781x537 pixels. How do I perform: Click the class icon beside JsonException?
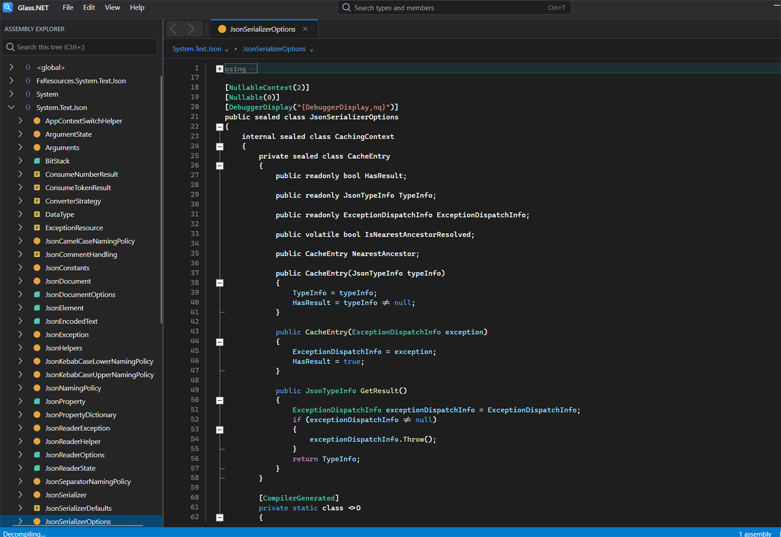37,335
